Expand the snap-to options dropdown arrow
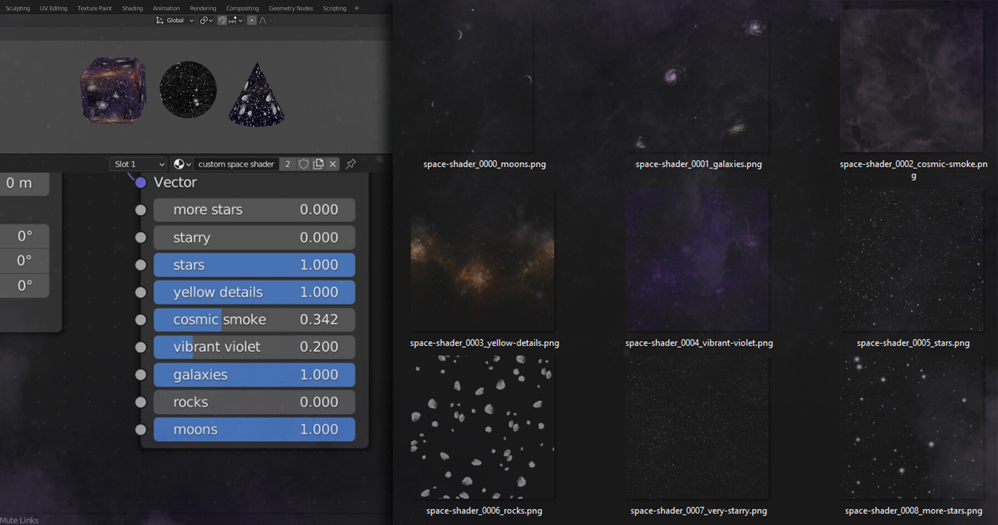 point(240,20)
